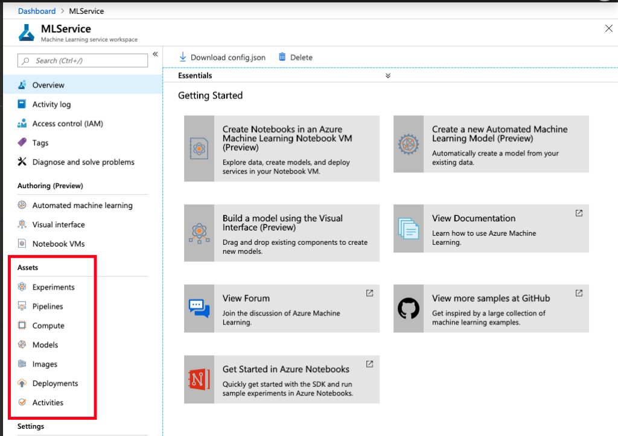Click the Deployments cloud upload icon

click(22, 383)
